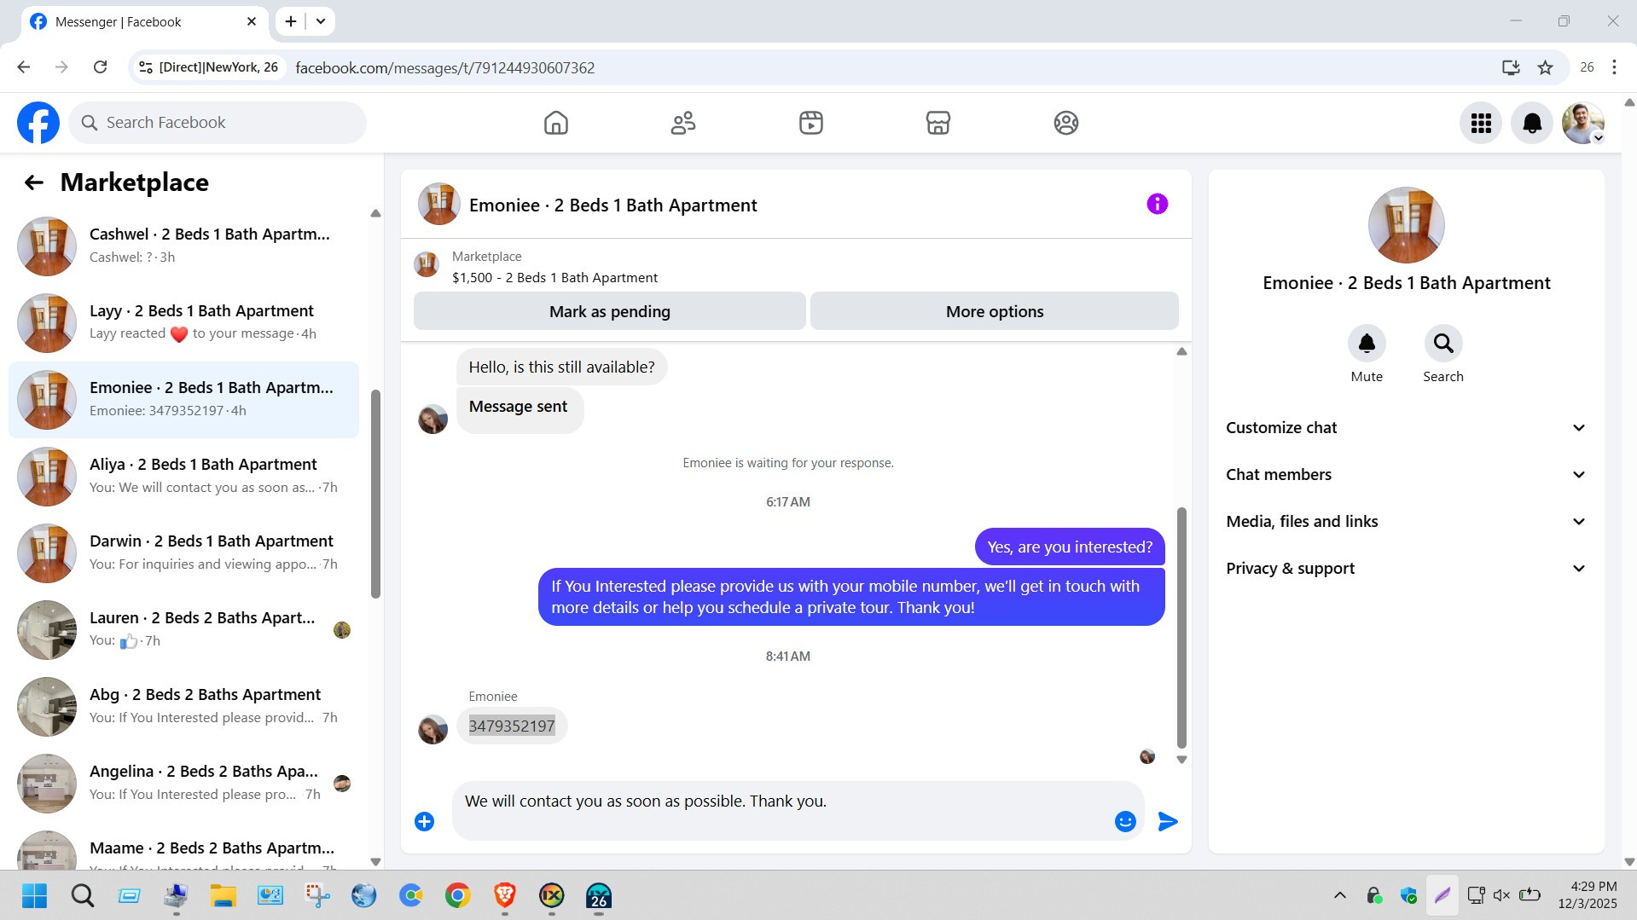Click the phone number 3479352197 message
1637x920 pixels.
pyautogui.click(x=512, y=726)
